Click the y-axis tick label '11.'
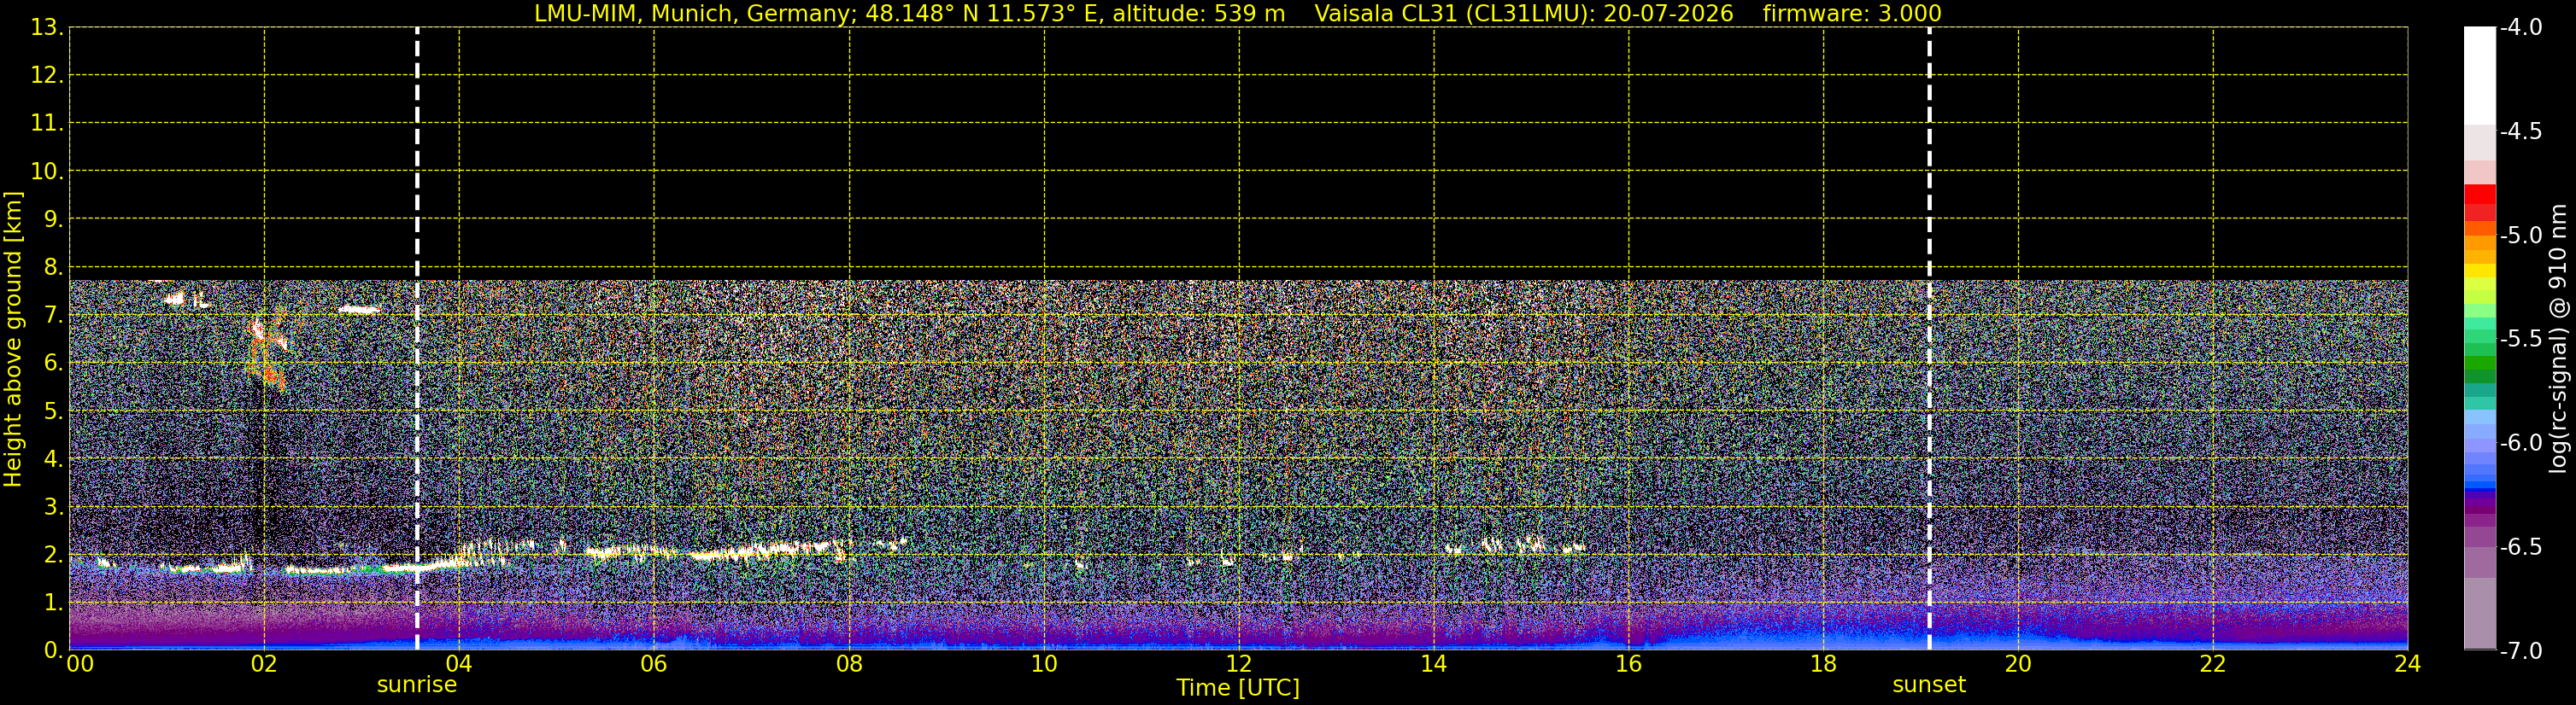This screenshot has width=2576, height=705. 47,124
